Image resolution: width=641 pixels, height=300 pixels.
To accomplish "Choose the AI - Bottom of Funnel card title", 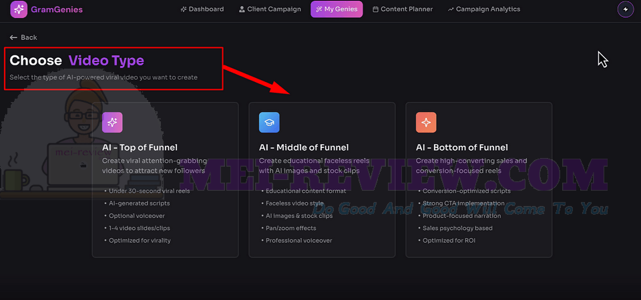I will click(x=462, y=147).
